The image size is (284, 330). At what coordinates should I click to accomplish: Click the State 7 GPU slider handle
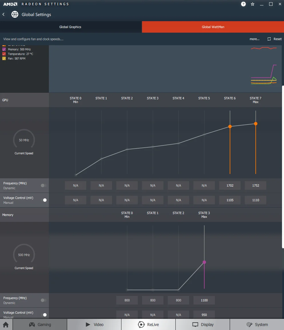[x=256, y=124]
